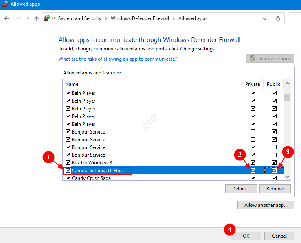
Task: Uncheck the Candy Crush Saga name checkbox
Action: (68, 178)
